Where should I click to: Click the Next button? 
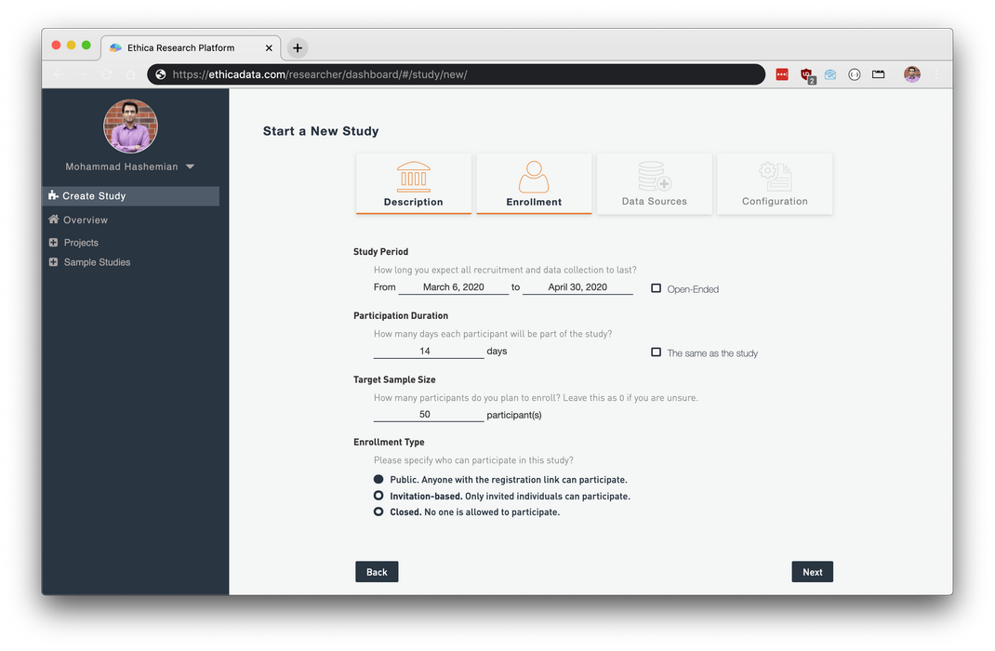pos(812,572)
